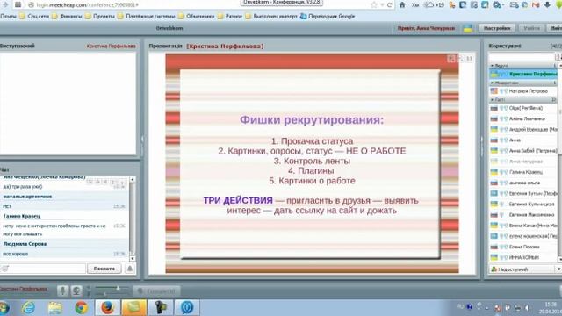Open the weather cloud toolbar icon
Image resolution: width=562 pixels, height=316 pixels.
(x=429, y=4)
